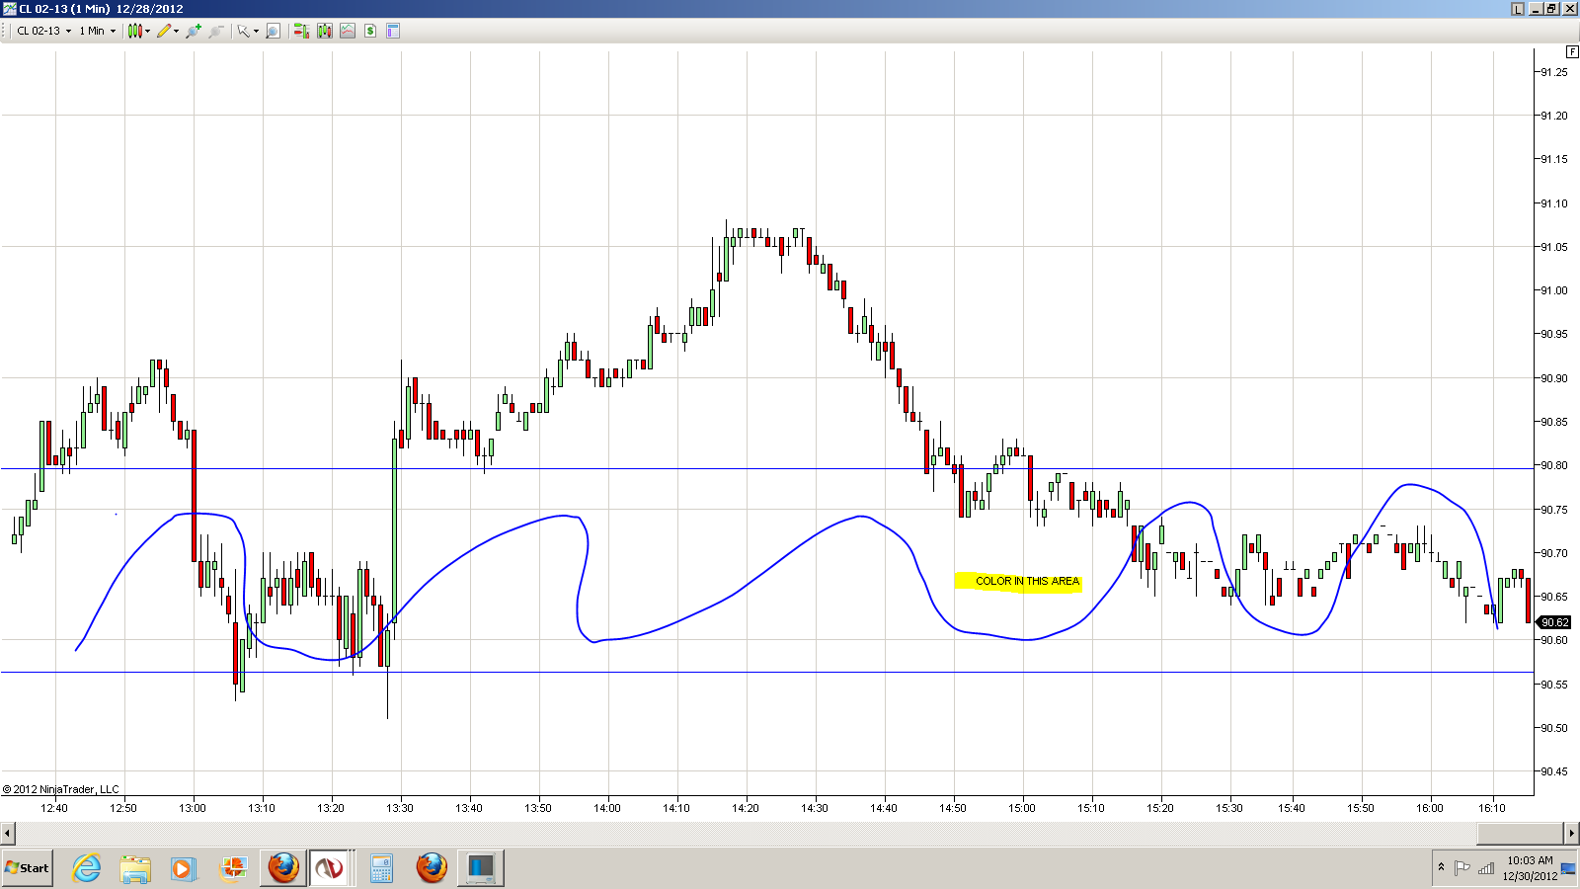Click the 15:00 time axis label

click(1022, 808)
